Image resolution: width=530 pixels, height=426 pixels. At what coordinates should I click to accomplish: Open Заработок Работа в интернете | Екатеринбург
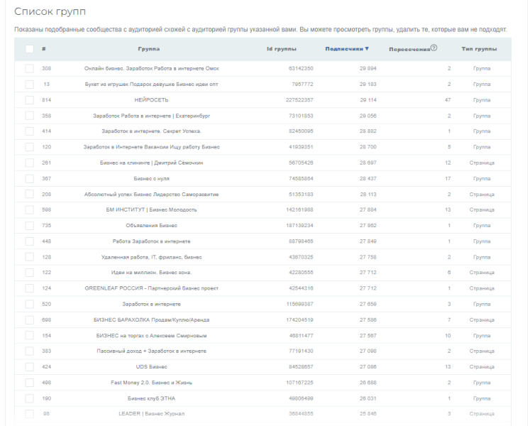[x=151, y=116]
